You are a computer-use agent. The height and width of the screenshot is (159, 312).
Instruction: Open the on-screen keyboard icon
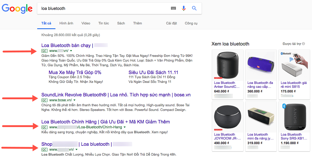[x=173, y=8]
